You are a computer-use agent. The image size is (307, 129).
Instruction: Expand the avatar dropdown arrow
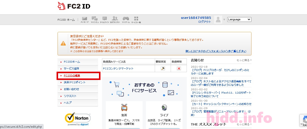224,20
